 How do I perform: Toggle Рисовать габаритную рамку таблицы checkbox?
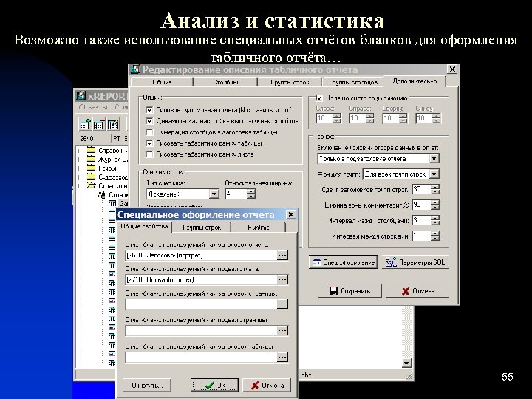click(149, 143)
